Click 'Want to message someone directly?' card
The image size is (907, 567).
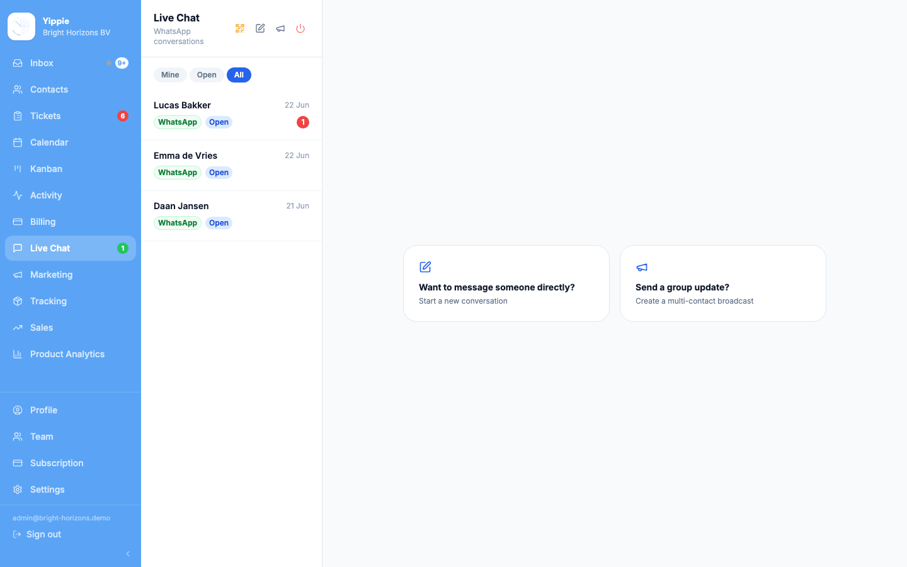pos(506,283)
